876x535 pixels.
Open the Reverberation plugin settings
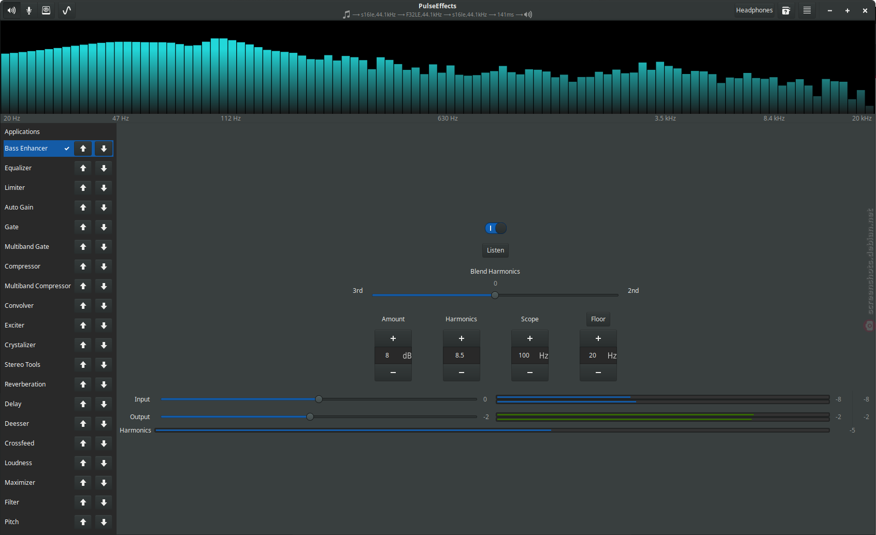(x=25, y=384)
